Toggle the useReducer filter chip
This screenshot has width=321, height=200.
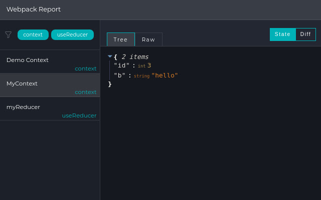pyautogui.click(x=72, y=34)
